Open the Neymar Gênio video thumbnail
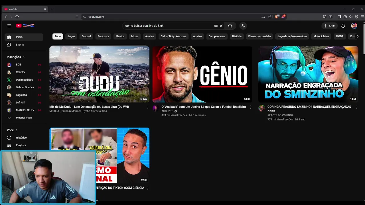This screenshot has height=205, width=365. pos(202,74)
